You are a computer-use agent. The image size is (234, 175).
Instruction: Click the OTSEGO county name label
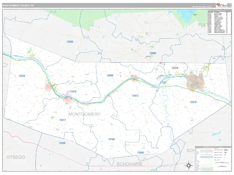click(16, 157)
